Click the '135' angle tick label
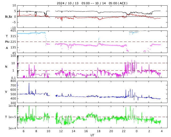The image size is (171, 137). pos(13,47)
